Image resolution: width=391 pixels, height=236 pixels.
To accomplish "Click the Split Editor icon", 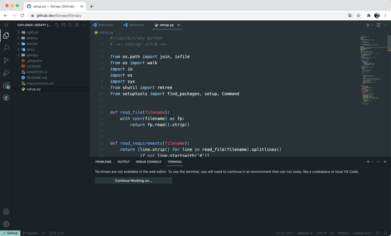I will point(378,25).
